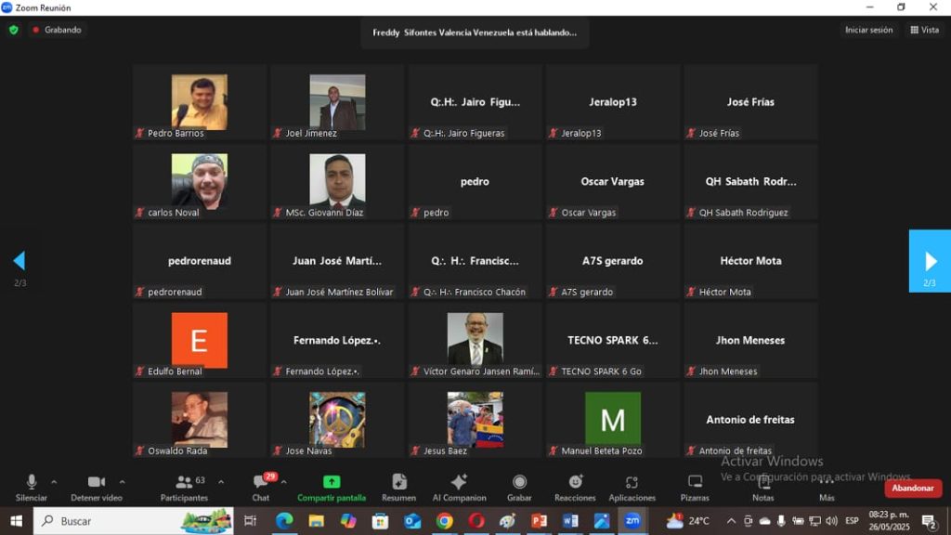Open Chat with 29 unread messages

click(x=261, y=488)
